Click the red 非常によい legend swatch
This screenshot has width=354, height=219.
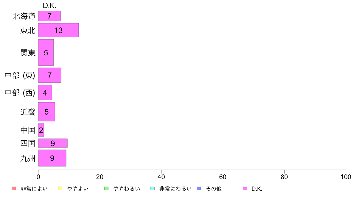(x=14, y=189)
